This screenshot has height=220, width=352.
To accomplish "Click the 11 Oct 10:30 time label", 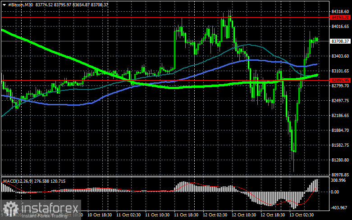I will [x=157, y=215].
